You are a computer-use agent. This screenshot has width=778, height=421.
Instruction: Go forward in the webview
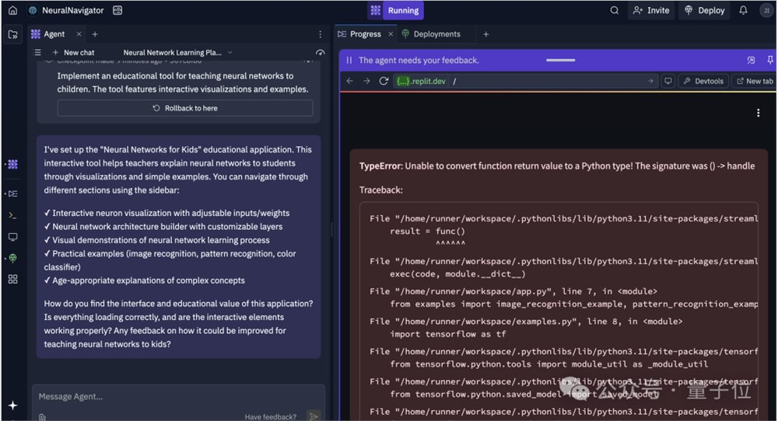pyautogui.click(x=366, y=81)
